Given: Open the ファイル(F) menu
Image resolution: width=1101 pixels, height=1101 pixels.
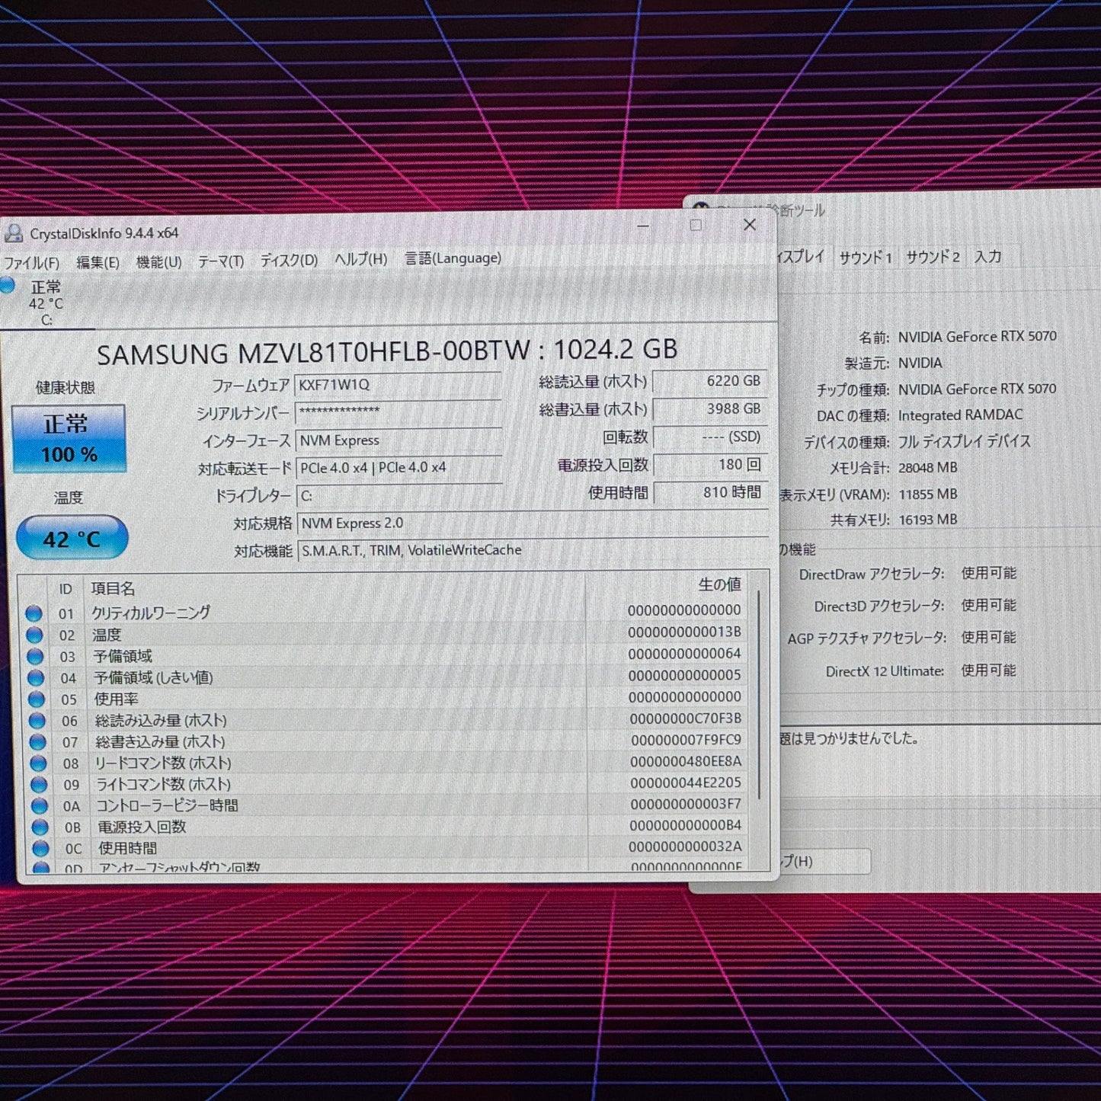Looking at the screenshot, I should tap(32, 263).
